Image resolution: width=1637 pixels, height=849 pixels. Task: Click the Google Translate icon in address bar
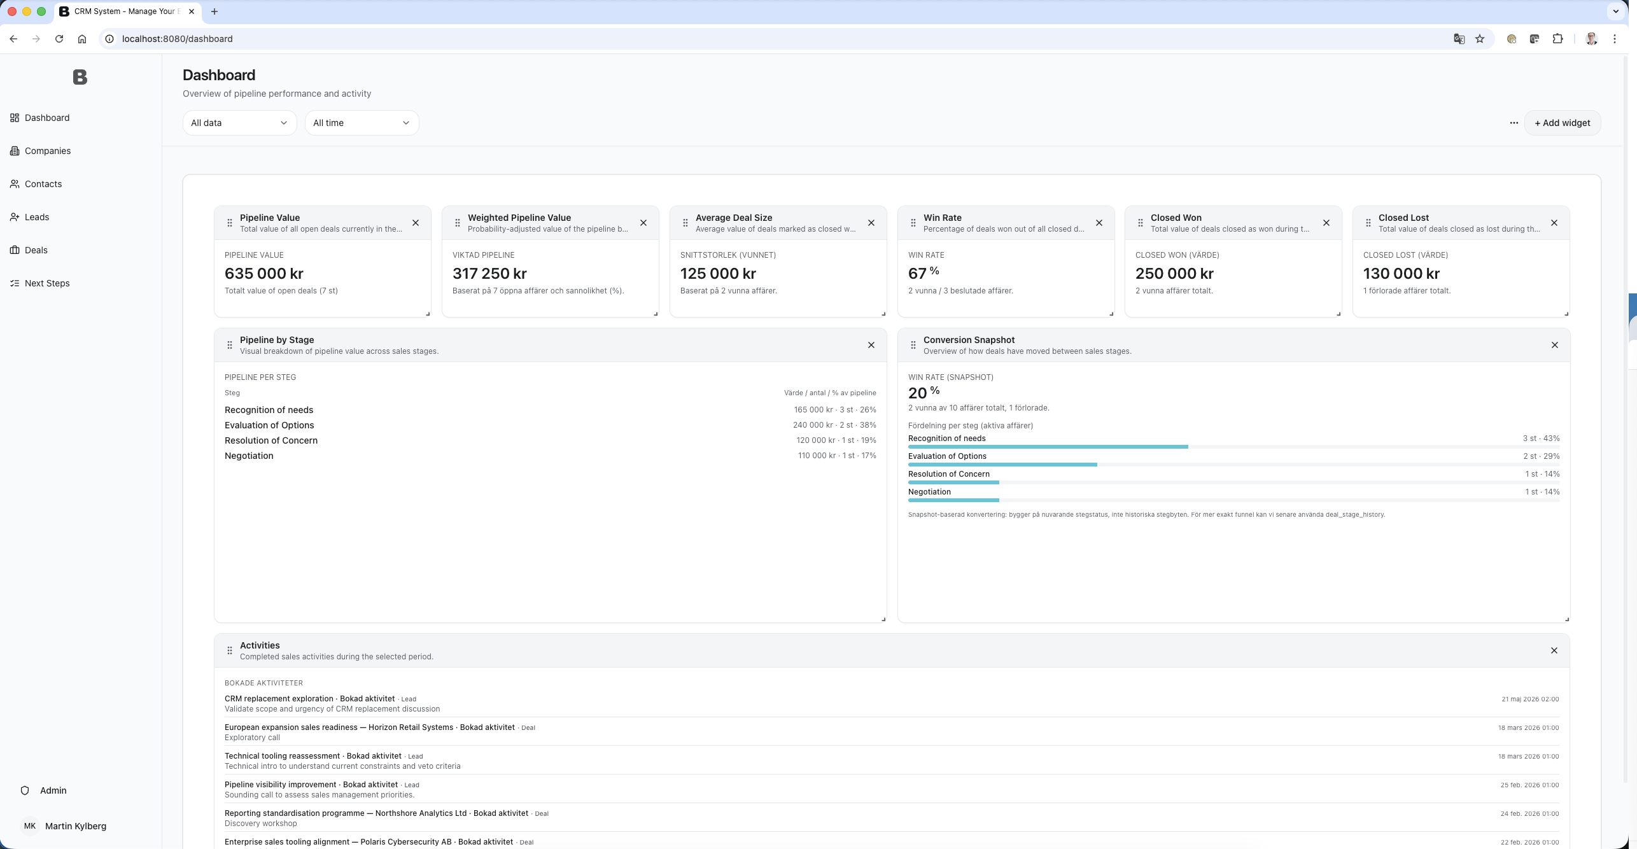tap(1459, 39)
